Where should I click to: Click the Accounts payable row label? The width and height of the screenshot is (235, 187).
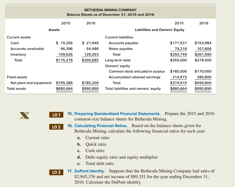[x=124, y=43]
